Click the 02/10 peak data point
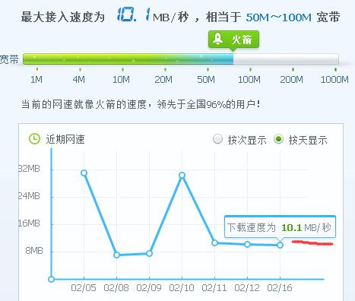This screenshot has width=355, height=301. tap(182, 175)
